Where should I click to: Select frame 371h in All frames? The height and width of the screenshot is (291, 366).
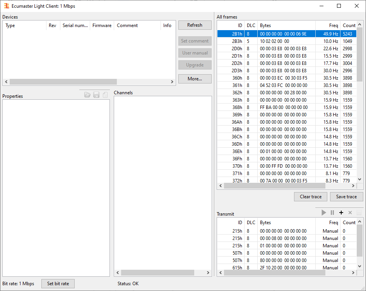[287, 173]
